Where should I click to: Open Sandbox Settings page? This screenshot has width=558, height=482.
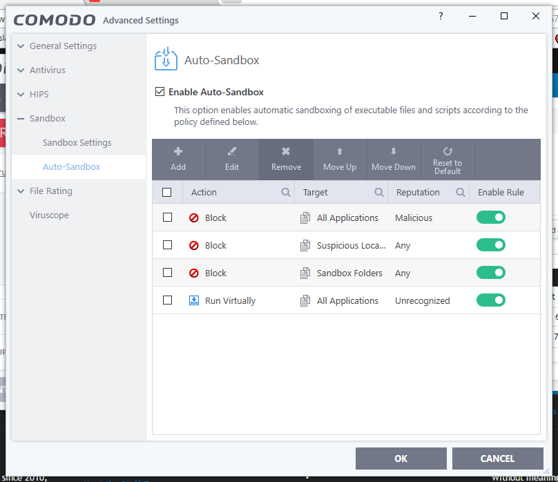click(x=77, y=143)
